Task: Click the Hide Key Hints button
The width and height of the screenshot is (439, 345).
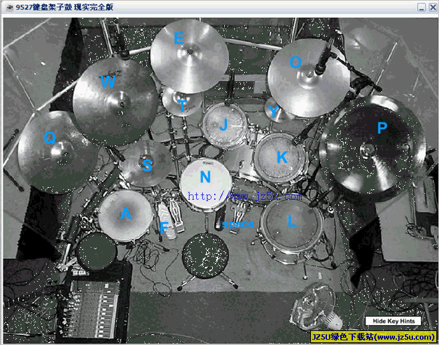Action: [x=394, y=321]
